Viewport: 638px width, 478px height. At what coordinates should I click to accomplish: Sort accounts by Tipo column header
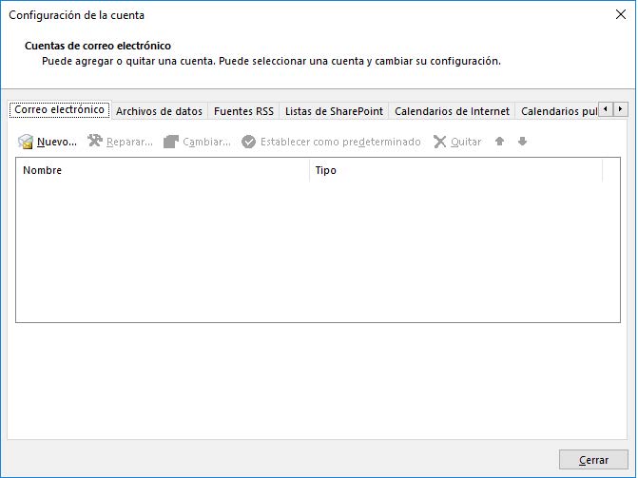pyautogui.click(x=454, y=171)
